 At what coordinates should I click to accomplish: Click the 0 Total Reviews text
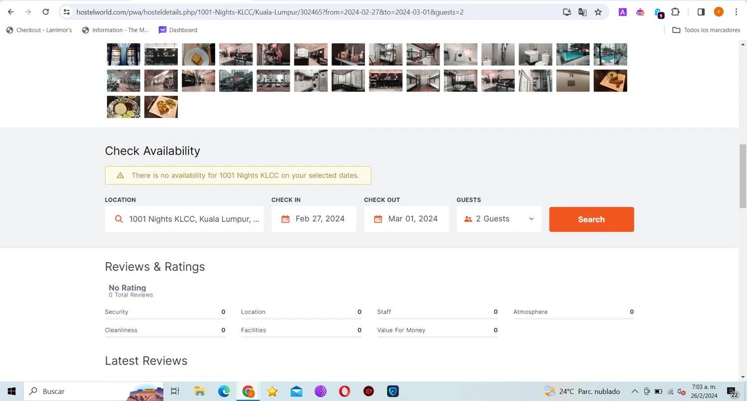[x=131, y=295]
